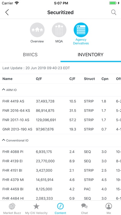Click O/F value 86,914,875
The width and height of the screenshot is (121, 215).
coord(45,111)
